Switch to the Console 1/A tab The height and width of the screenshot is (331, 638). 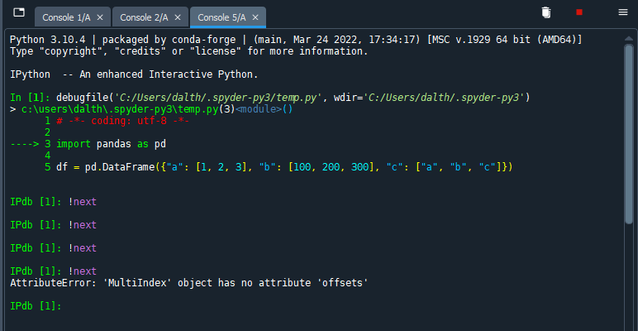(x=66, y=17)
